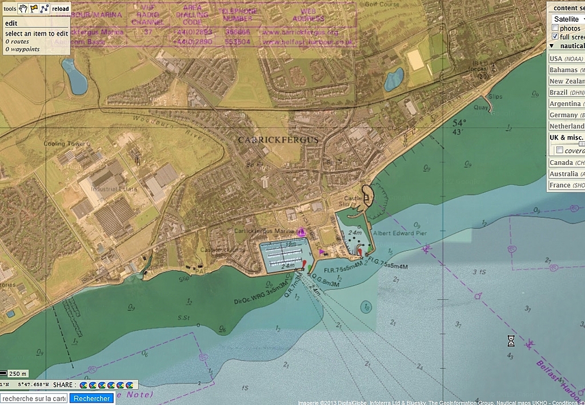Click the 'tools' label in the toolbar
The width and height of the screenshot is (585, 405).
coord(10,9)
